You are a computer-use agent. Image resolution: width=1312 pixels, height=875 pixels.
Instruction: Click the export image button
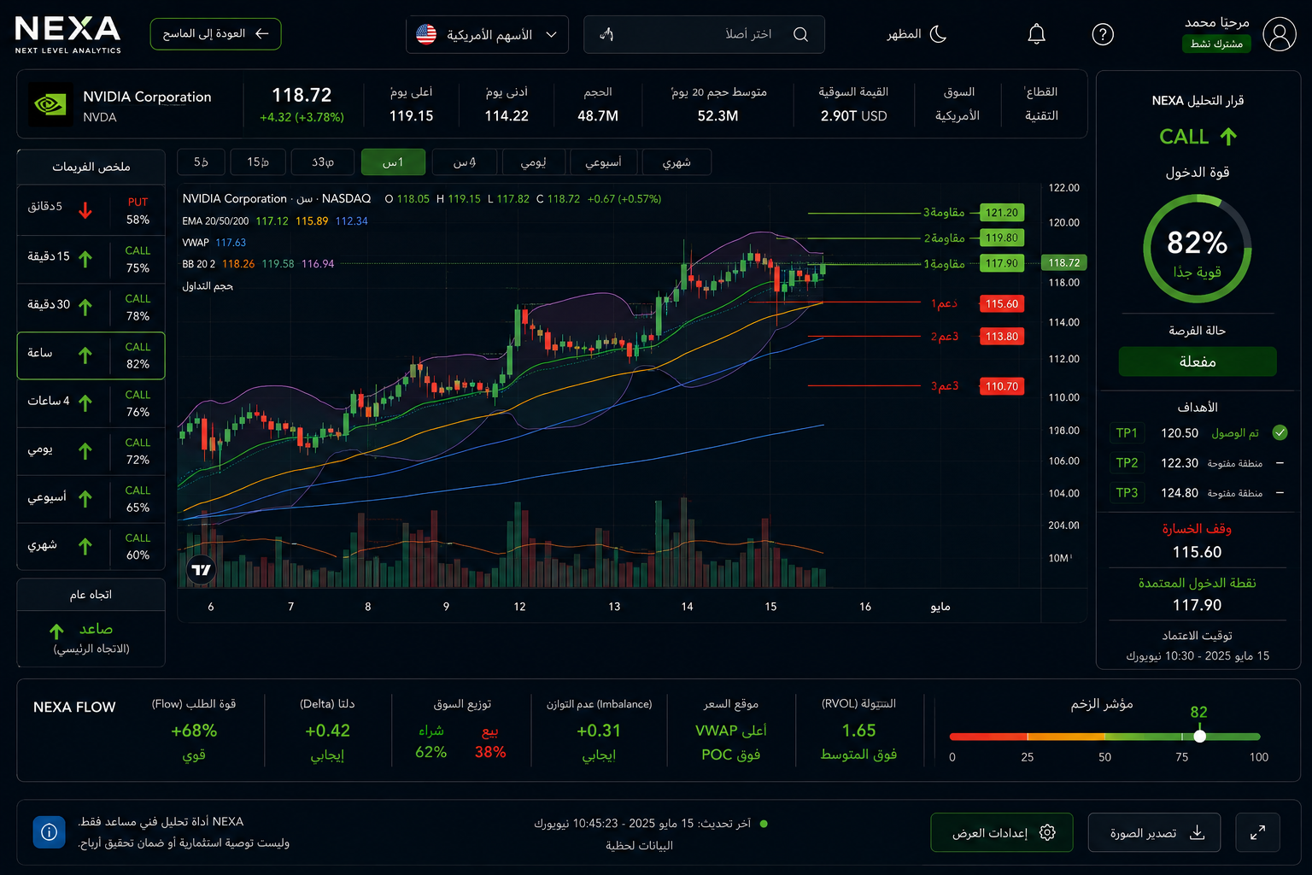point(1154,832)
